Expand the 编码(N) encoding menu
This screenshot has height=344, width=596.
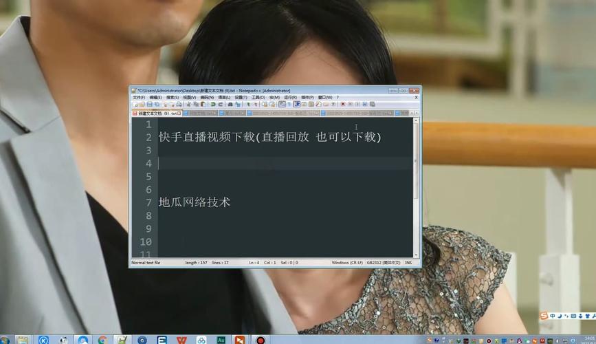pos(207,98)
